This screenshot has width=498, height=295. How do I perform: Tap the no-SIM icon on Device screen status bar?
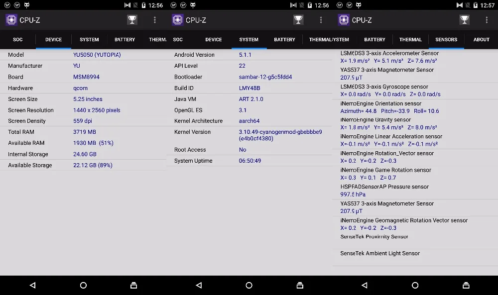point(135,5)
